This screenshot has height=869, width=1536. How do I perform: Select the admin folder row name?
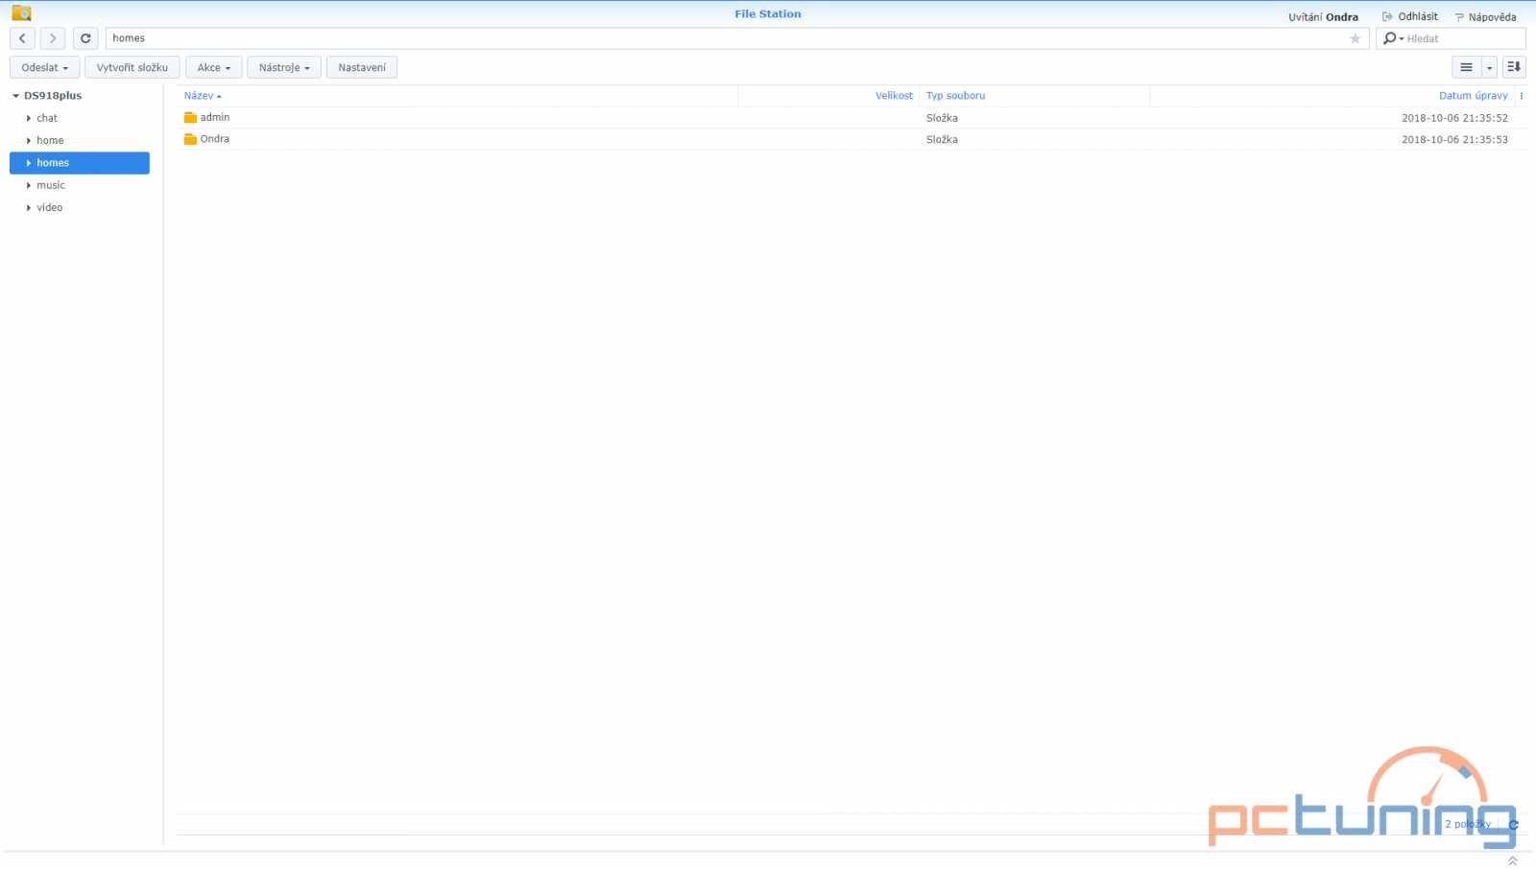pyautogui.click(x=215, y=118)
